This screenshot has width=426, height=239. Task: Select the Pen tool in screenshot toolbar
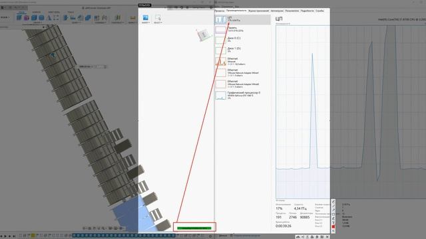tap(333, 202)
